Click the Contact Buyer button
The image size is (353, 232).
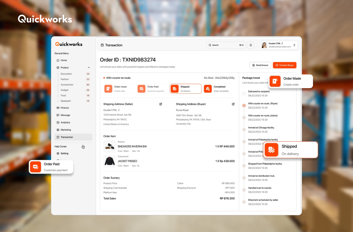284,65
